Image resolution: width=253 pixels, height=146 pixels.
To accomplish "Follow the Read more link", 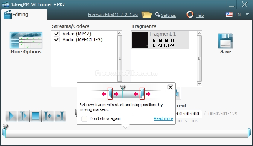I will pyautogui.click(x=163, y=118).
